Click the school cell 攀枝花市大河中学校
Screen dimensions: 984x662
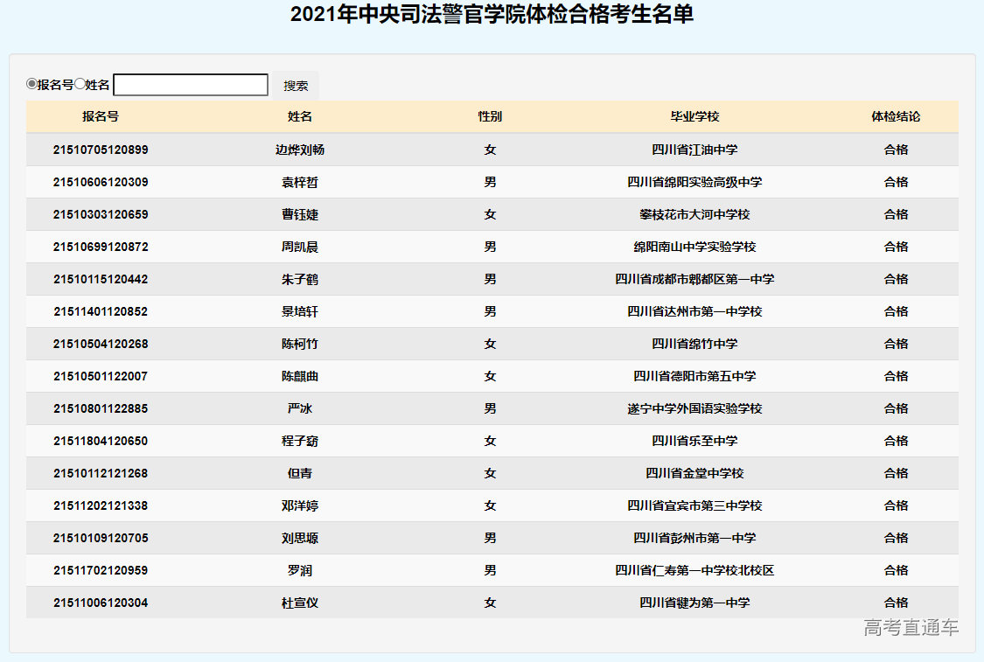pos(694,214)
